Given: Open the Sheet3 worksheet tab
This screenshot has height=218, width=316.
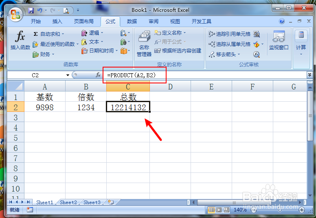Looking at the screenshot, I should 92,202.
